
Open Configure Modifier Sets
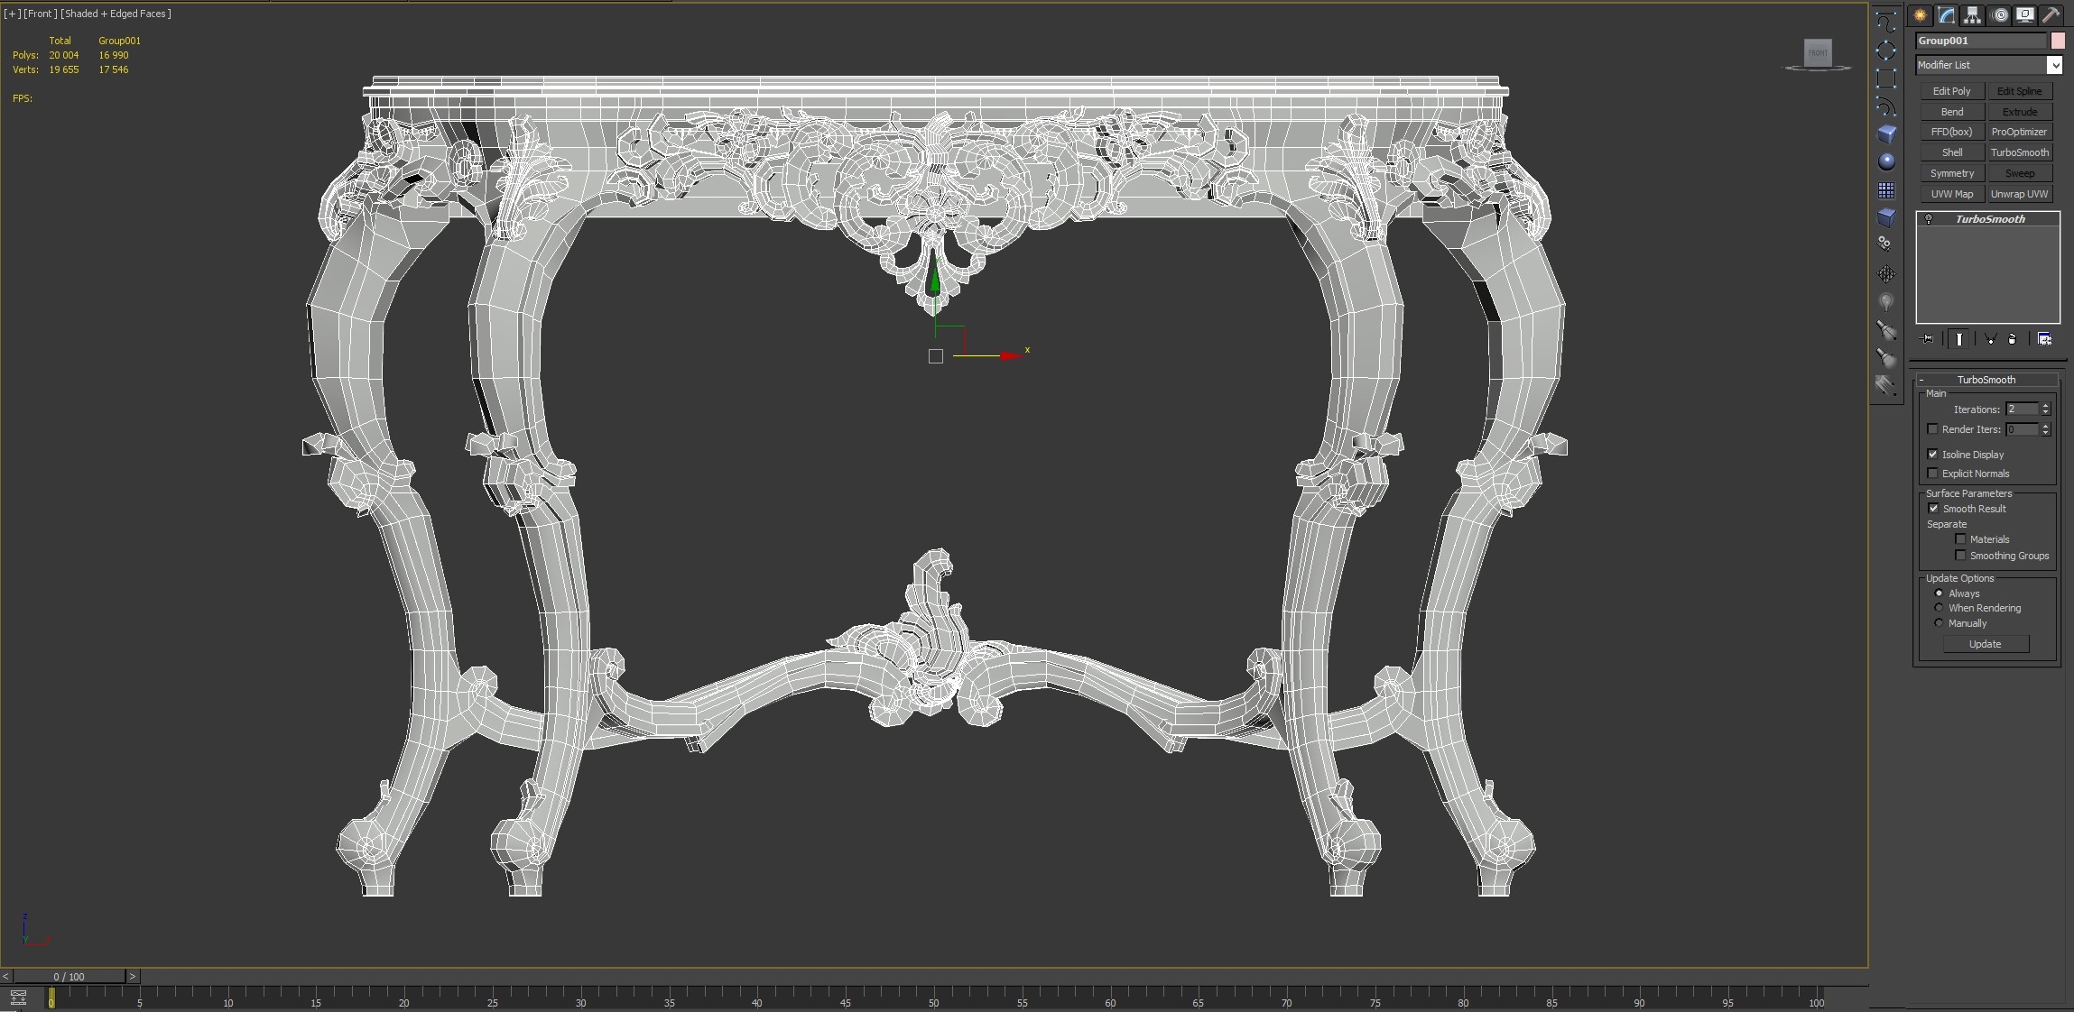click(2045, 339)
